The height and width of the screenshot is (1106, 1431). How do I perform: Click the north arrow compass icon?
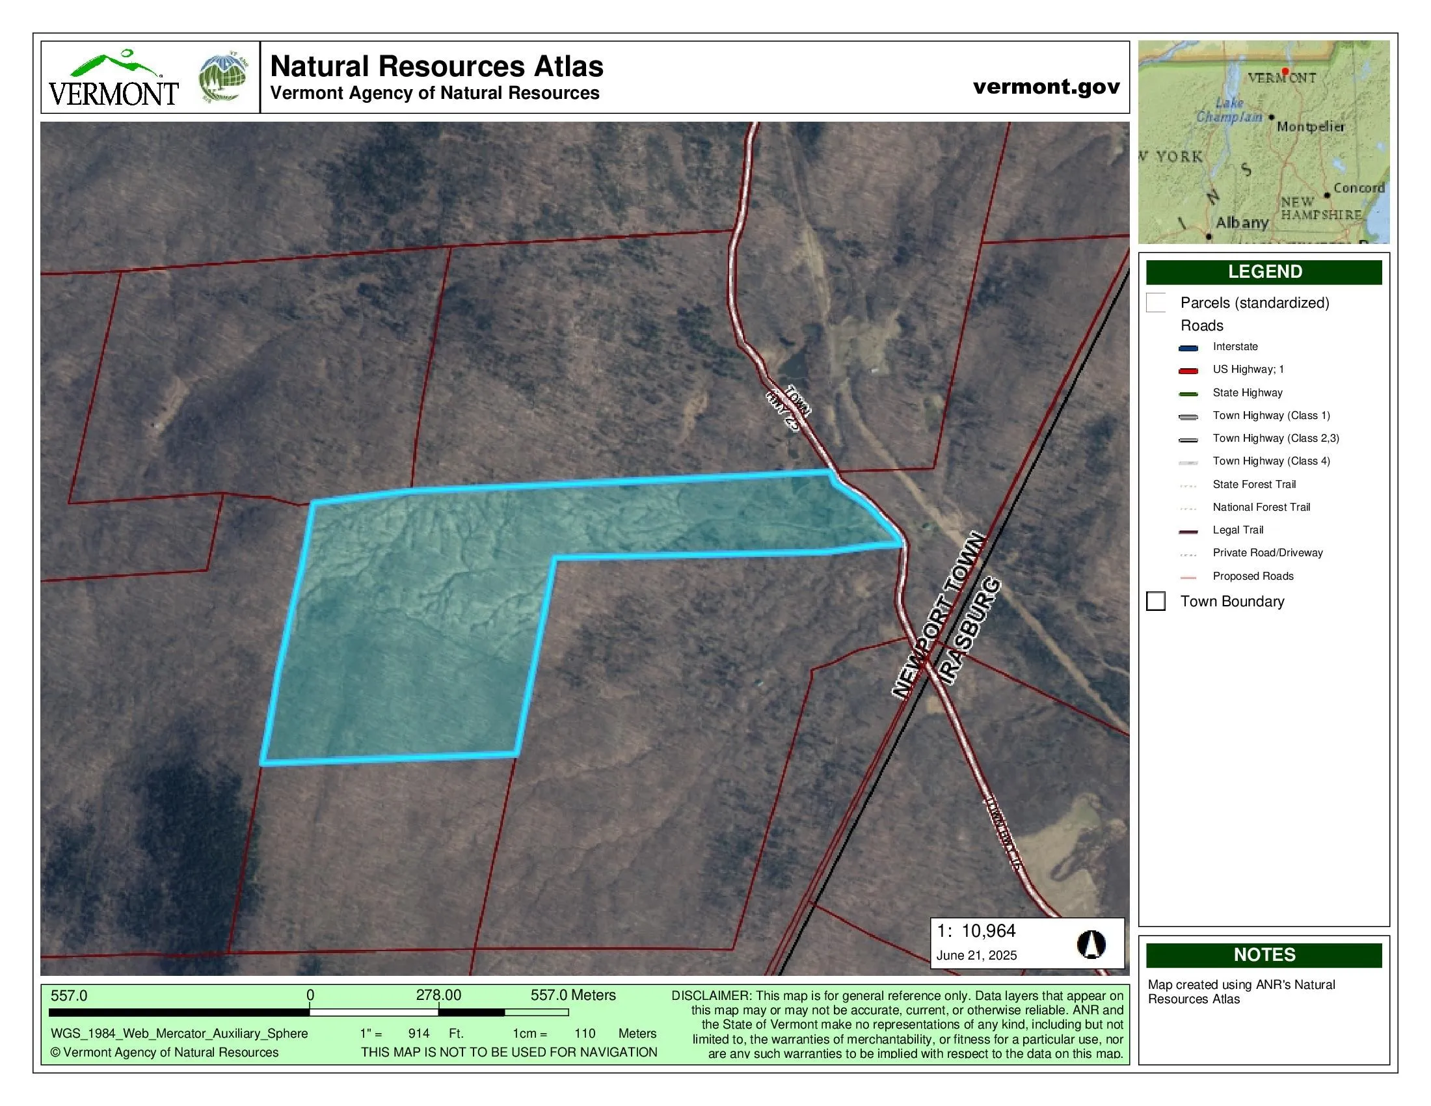1091,944
